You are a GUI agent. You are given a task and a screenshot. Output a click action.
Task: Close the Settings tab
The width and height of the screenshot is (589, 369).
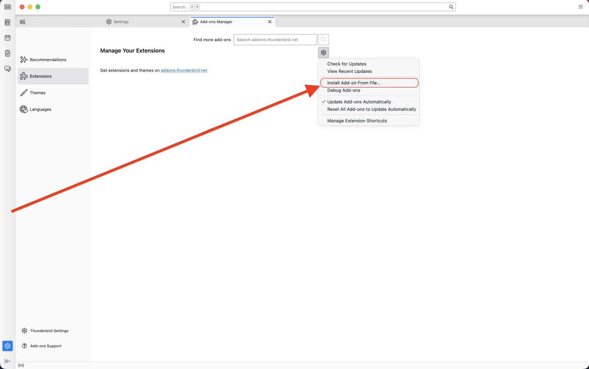pos(183,22)
